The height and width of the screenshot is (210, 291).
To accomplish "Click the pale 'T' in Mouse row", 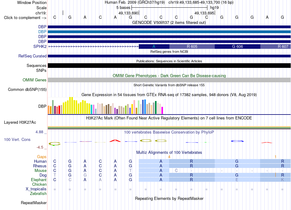I will click(130, 171).
